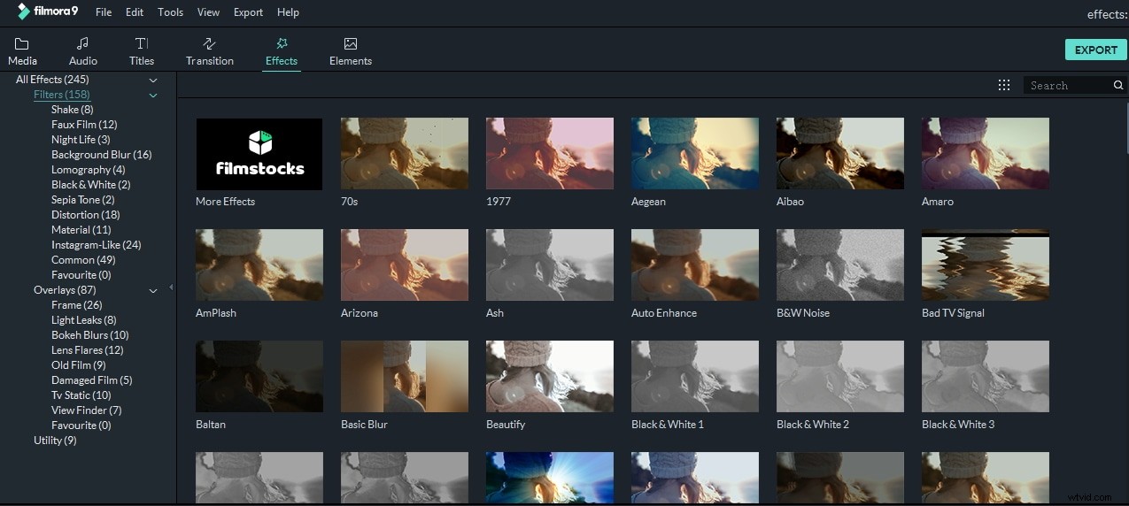Screen dimensions: 1129x506
Task: Open the Tools menu
Action: (x=170, y=12)
